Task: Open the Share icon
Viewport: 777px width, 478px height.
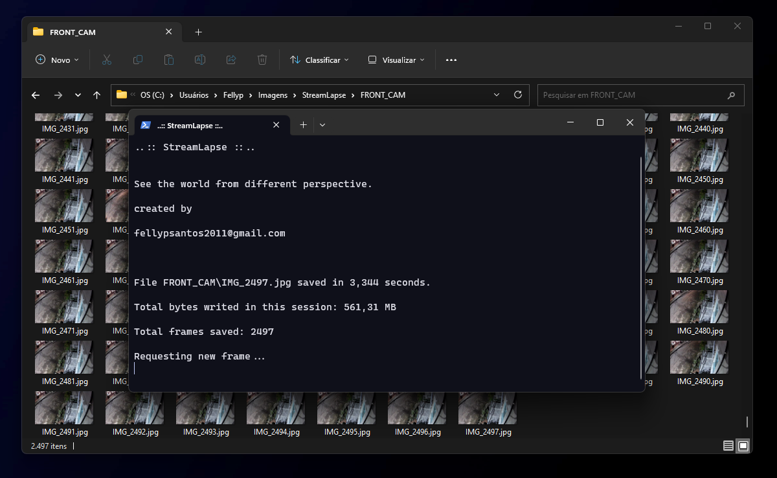Action: (231, 60)
